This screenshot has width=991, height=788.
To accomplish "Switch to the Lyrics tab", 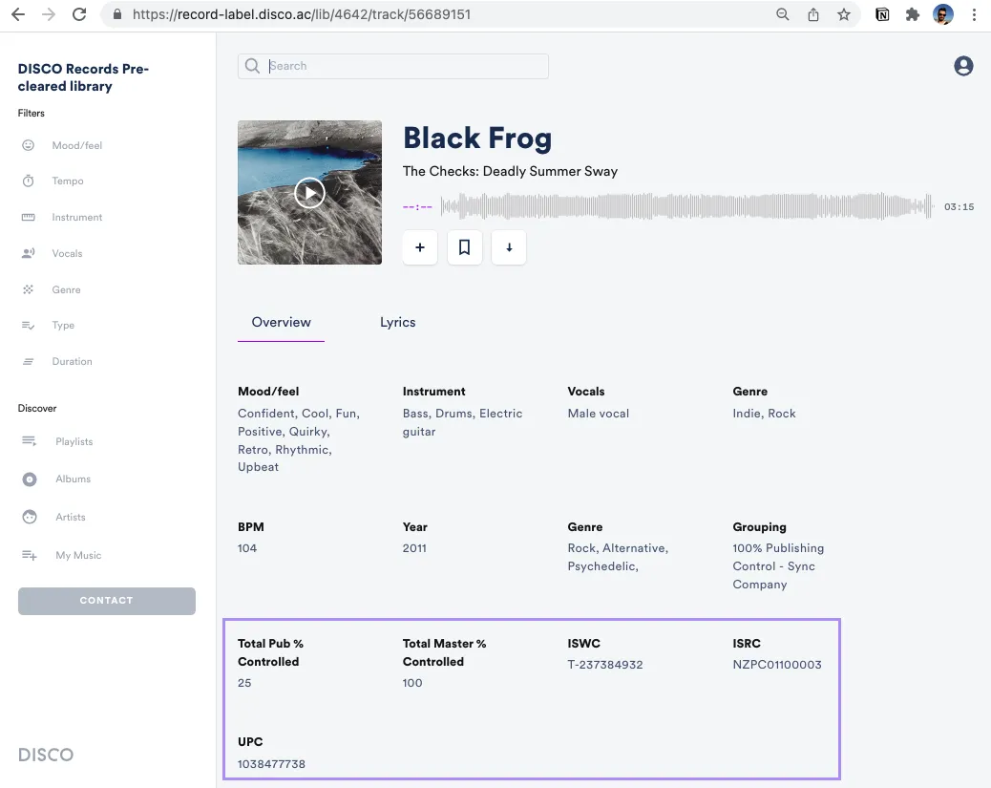I will (x=398, y=322).
